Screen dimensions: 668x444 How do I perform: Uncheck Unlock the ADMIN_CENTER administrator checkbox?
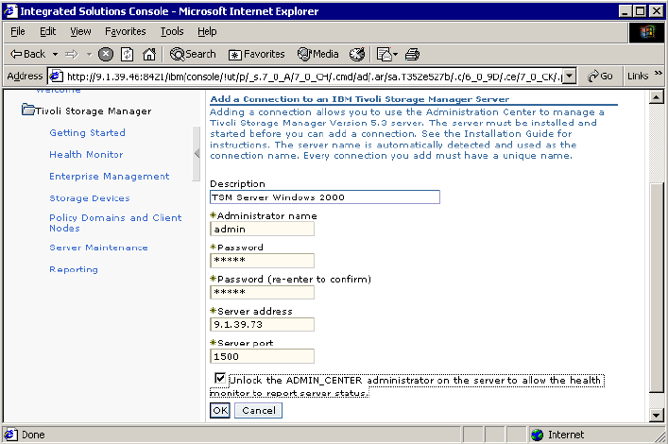[220, 379]
